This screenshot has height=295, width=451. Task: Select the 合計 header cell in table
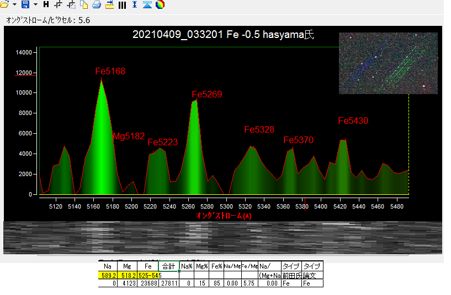[169, 266]
